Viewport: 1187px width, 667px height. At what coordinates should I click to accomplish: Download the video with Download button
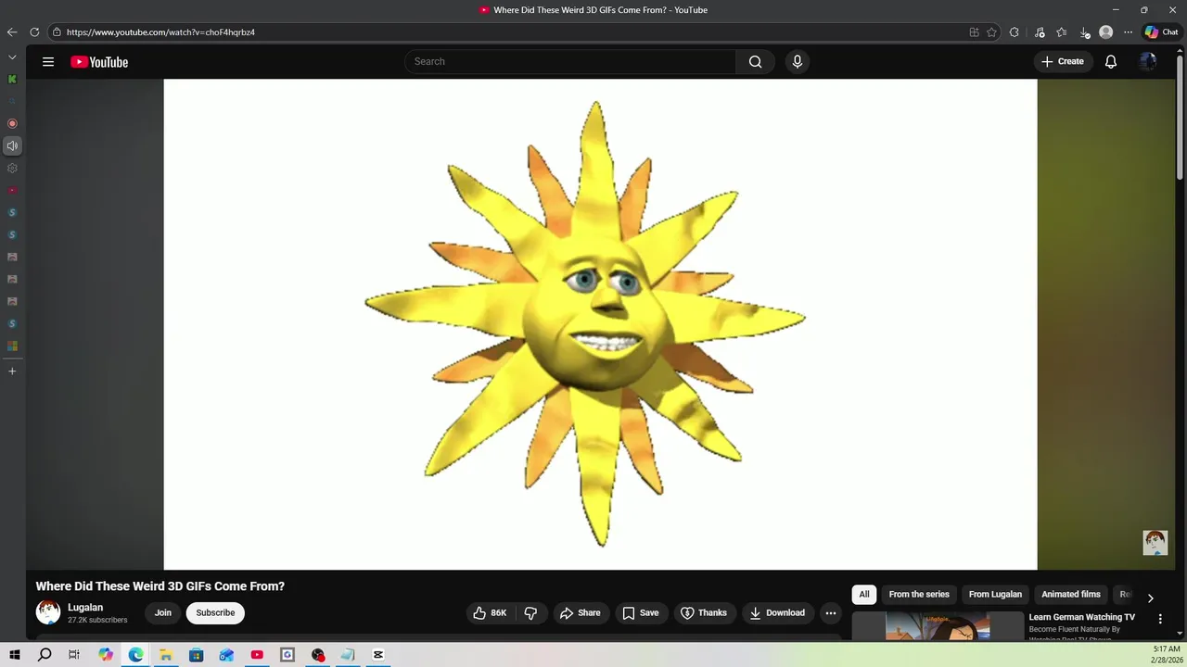coord(777,613)
